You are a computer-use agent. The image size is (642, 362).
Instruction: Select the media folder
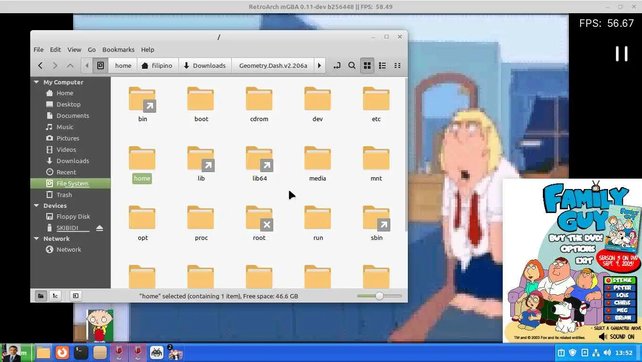(318, 164)
